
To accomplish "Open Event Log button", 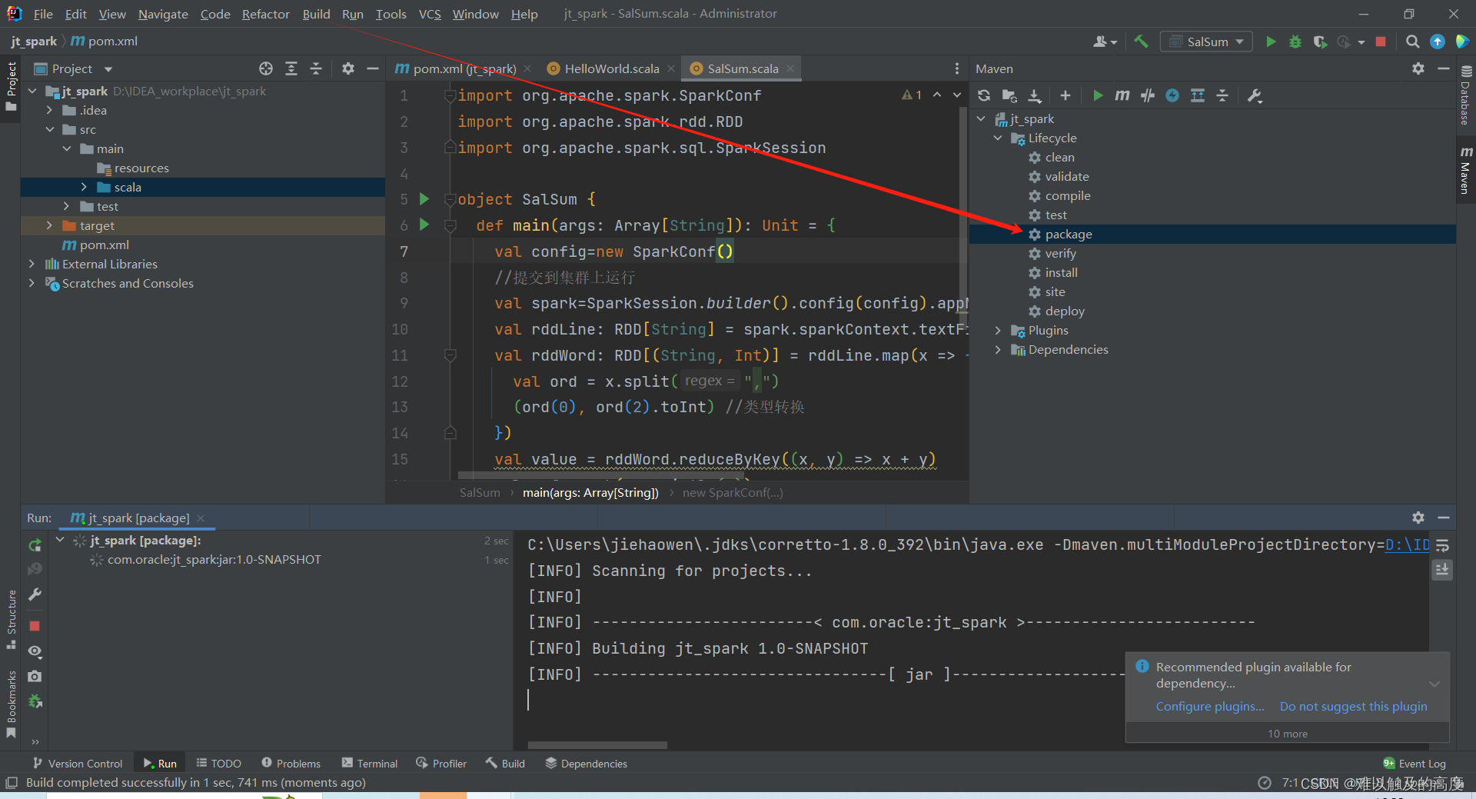I will point(1414,763).
